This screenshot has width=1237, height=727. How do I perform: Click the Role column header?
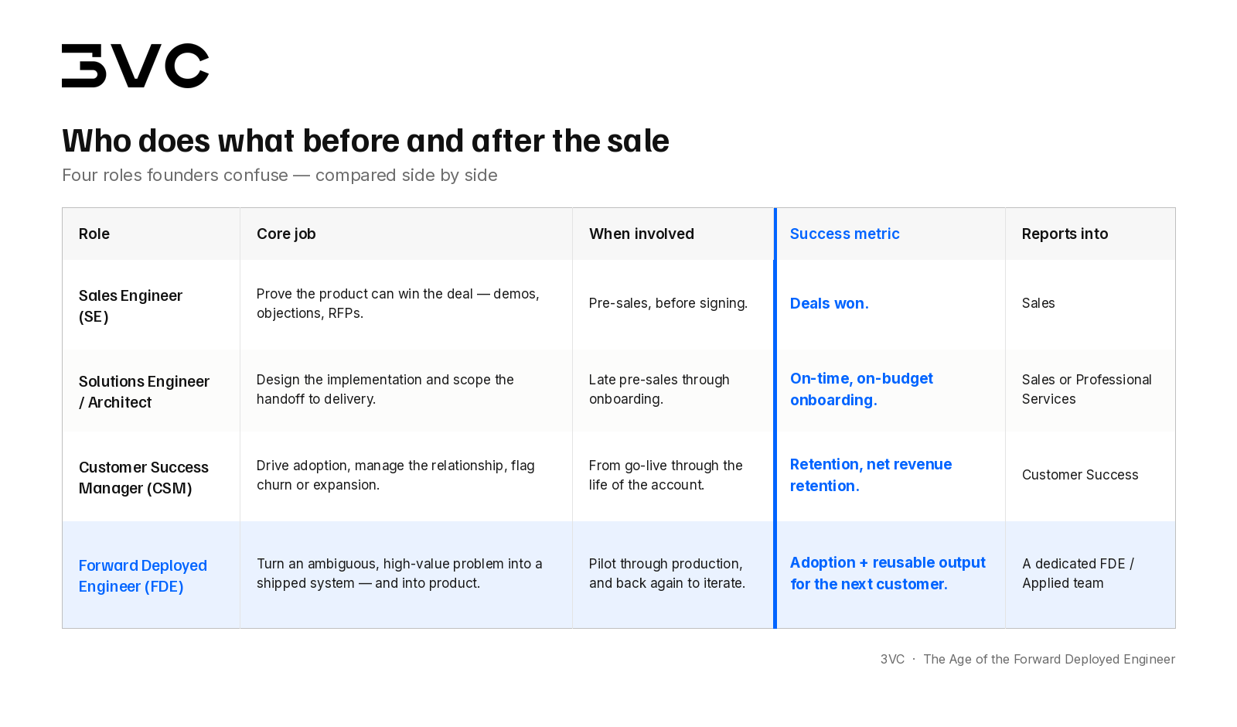(x=94, y=234)
